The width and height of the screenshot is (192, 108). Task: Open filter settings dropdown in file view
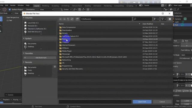(163, 19)
